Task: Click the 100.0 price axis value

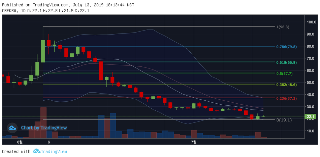Action: tap(312, 22)
